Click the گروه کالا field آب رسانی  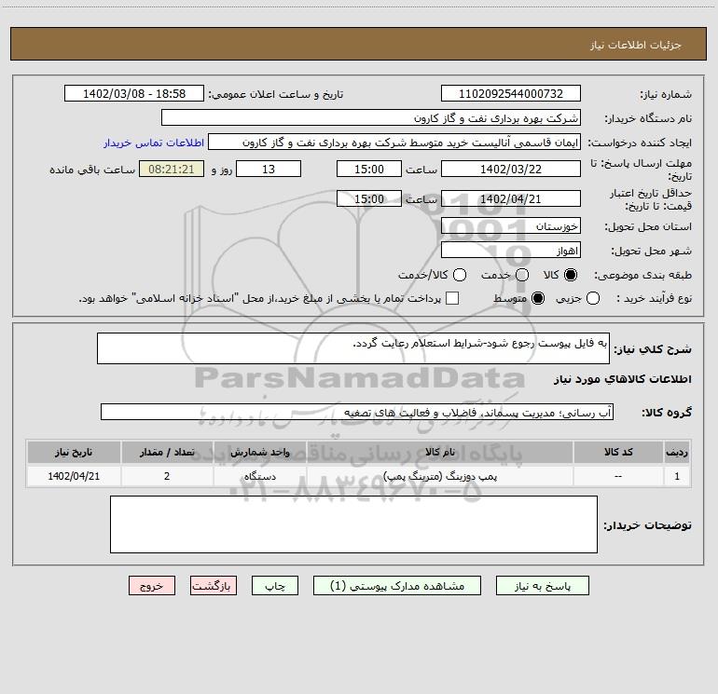click(357, 412)
